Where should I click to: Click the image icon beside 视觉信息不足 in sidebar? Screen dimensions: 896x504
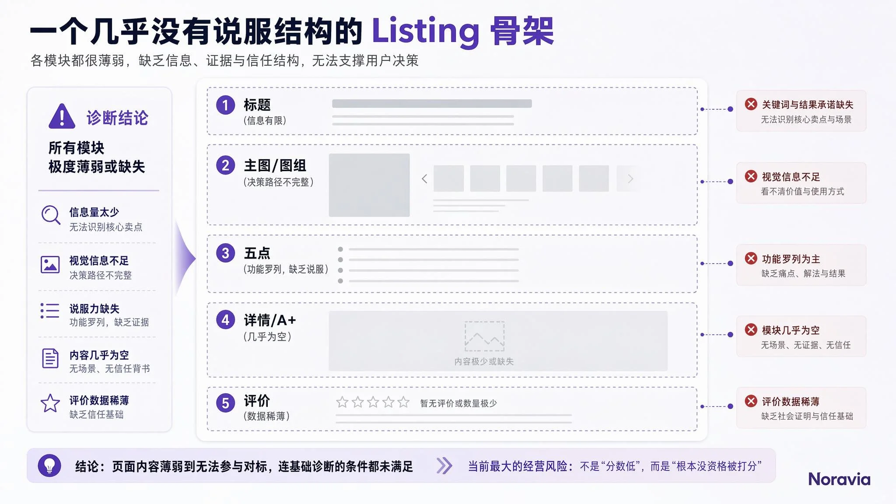(50, 265)
